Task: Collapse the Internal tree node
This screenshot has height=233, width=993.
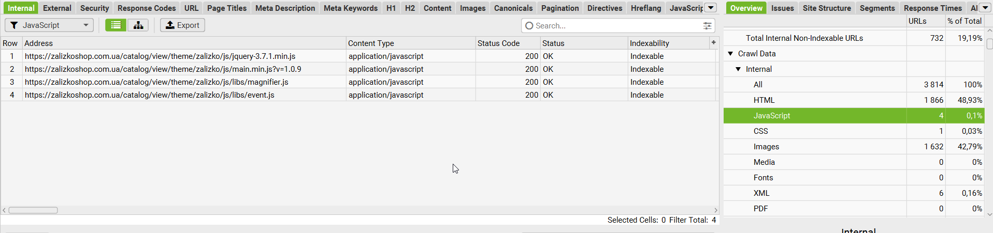Action: 738,69
